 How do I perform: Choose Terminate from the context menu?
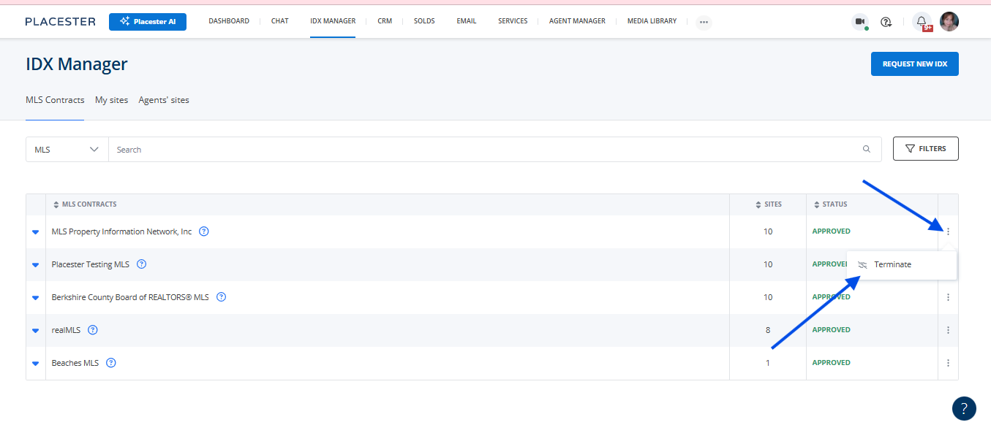tap(902, 265)
